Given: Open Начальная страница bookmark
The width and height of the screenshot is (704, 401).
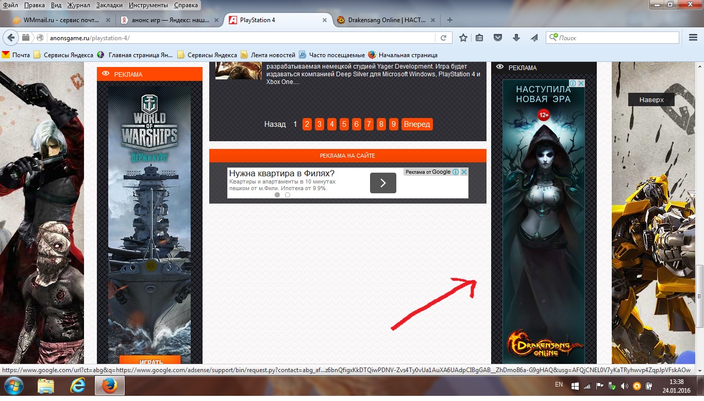Looking at the screenshot, I should 403,55.
